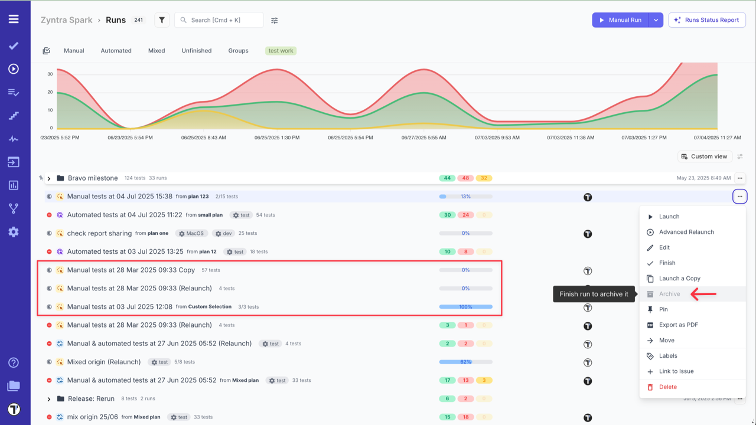Open search settings sliders icon

pyautogui.click(x=275, y=20)
